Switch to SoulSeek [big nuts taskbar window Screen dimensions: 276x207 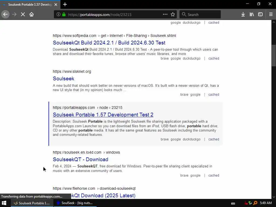click(75, 203)
